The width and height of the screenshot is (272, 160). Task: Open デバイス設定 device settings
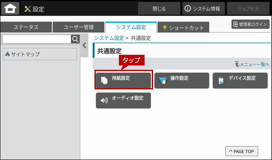pyautogui.click(x=240, y=80)
